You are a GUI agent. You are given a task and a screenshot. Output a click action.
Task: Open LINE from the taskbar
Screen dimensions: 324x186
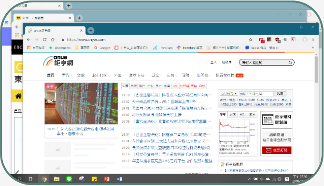tap(69, 179)
